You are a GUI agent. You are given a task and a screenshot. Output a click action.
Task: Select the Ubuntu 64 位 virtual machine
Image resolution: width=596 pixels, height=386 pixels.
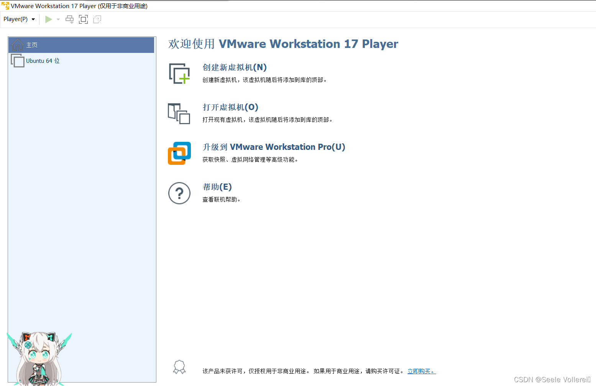point(81,61)
